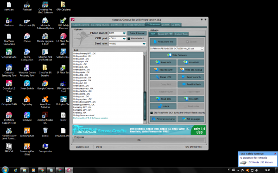Click the Read QCN button
The height and width of the screenshot is (173, 278).
[x=163, y=99]
